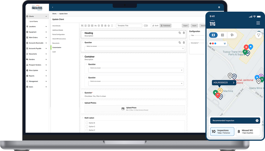Click the Configuration Title field
Image resolution: width=265 pixels, height=151 pixels.
(197, 37)
